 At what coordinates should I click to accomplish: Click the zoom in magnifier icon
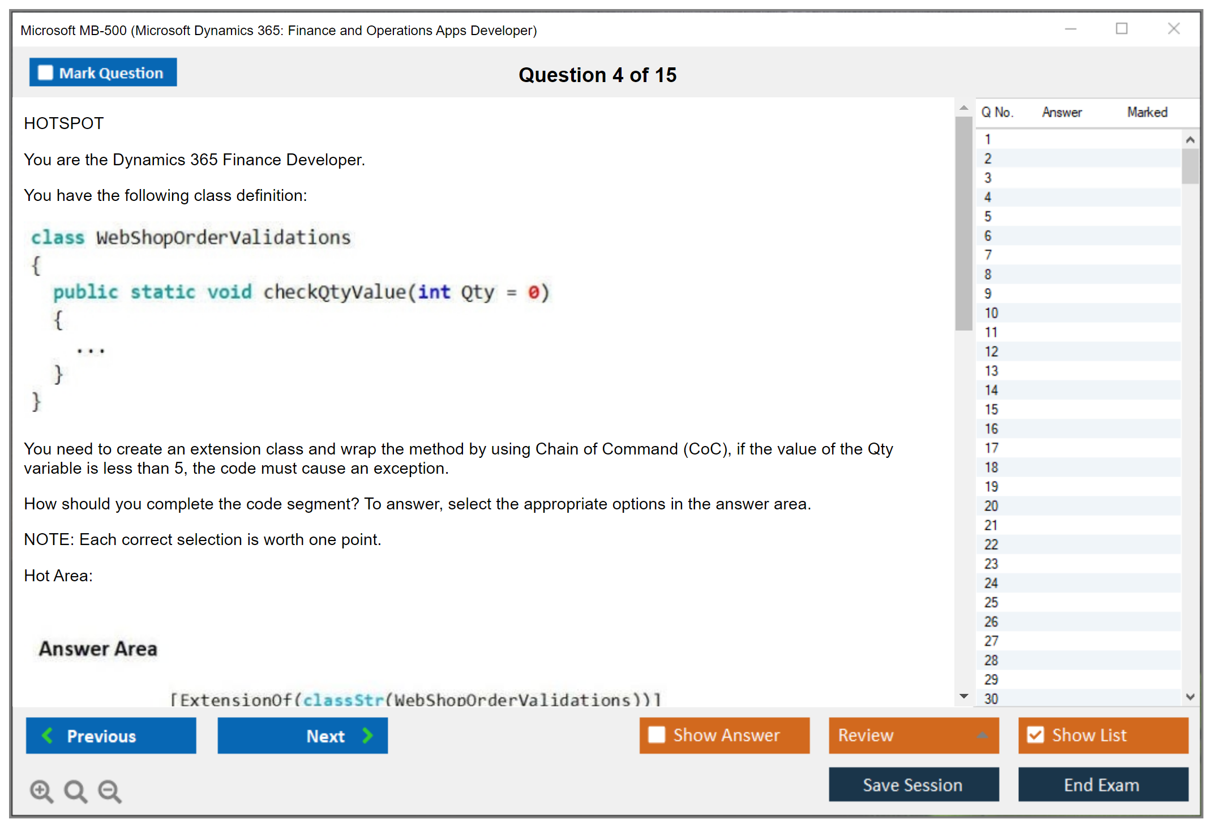(41, 791)
